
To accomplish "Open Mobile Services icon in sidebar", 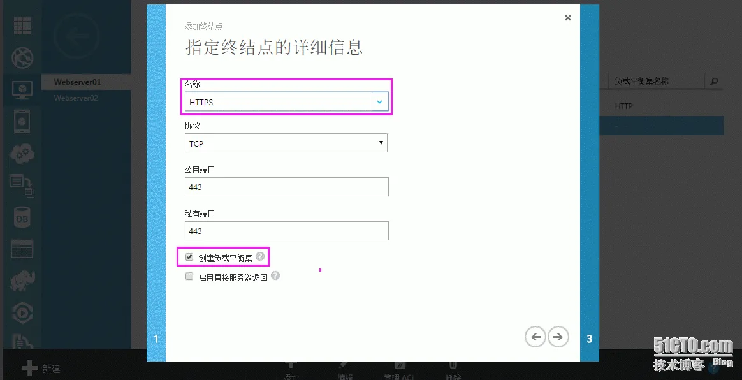I will tap(22, 122).
